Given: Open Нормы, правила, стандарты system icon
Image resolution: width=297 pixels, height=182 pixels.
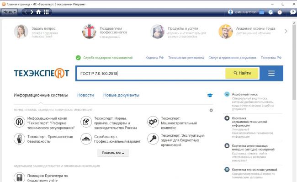Looking at the screenshot, I should [86, 122].
